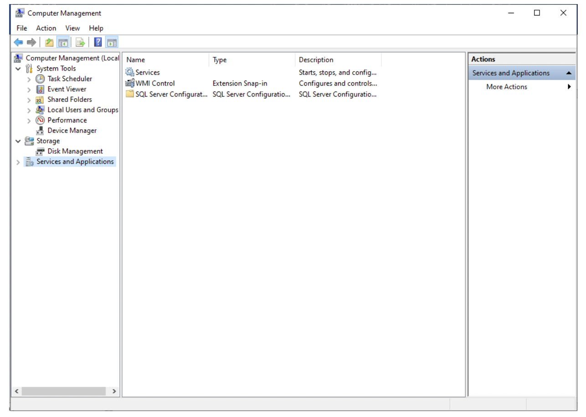Sort list by Type column header
Image resolution: width=586 pixels, height=417 pixels.
coord(252,60)
